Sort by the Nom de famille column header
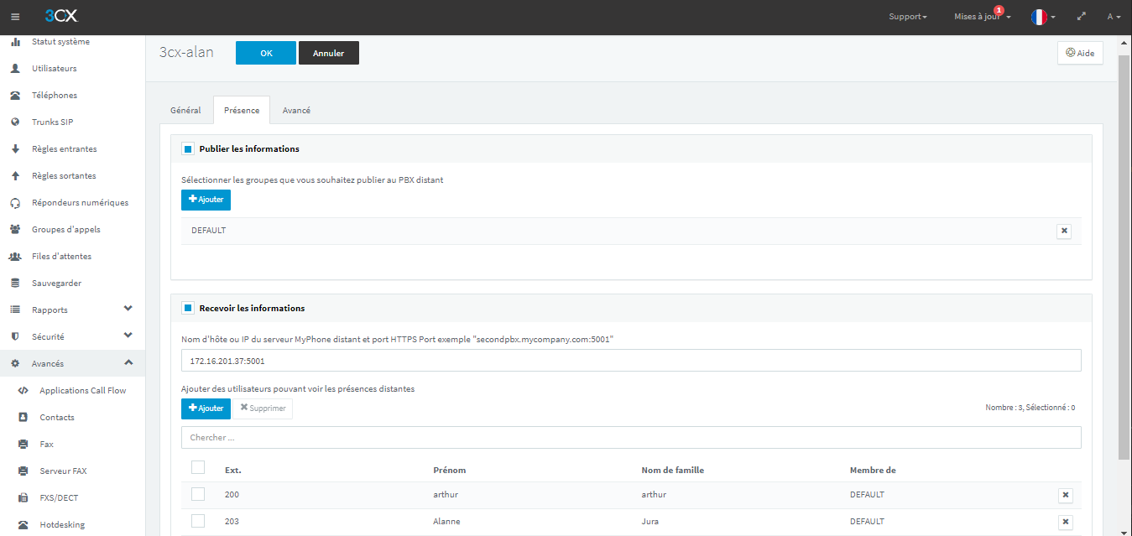 click(672, 471)
